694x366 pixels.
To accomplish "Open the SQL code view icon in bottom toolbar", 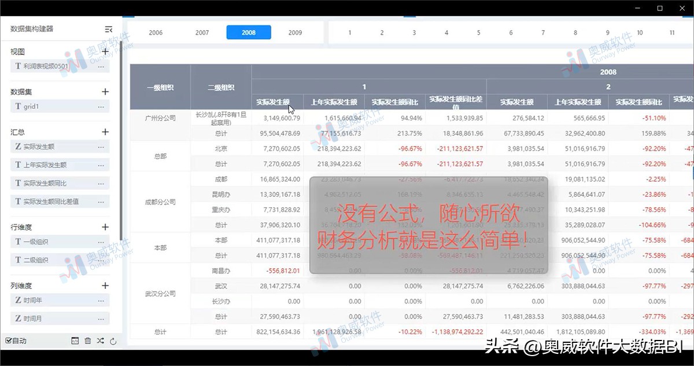I will click(75, 341).
